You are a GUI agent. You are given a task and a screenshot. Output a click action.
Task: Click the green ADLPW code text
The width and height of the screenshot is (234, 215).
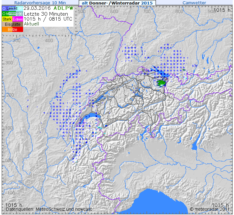[x=63, y=8]
